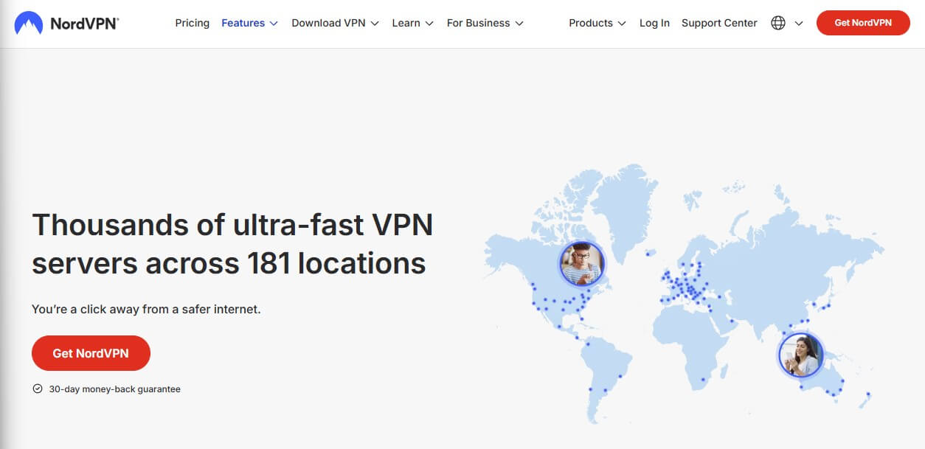The image size is (925, 449).
Task: Open the Download VPN dropdown
Action: (328, 23)
